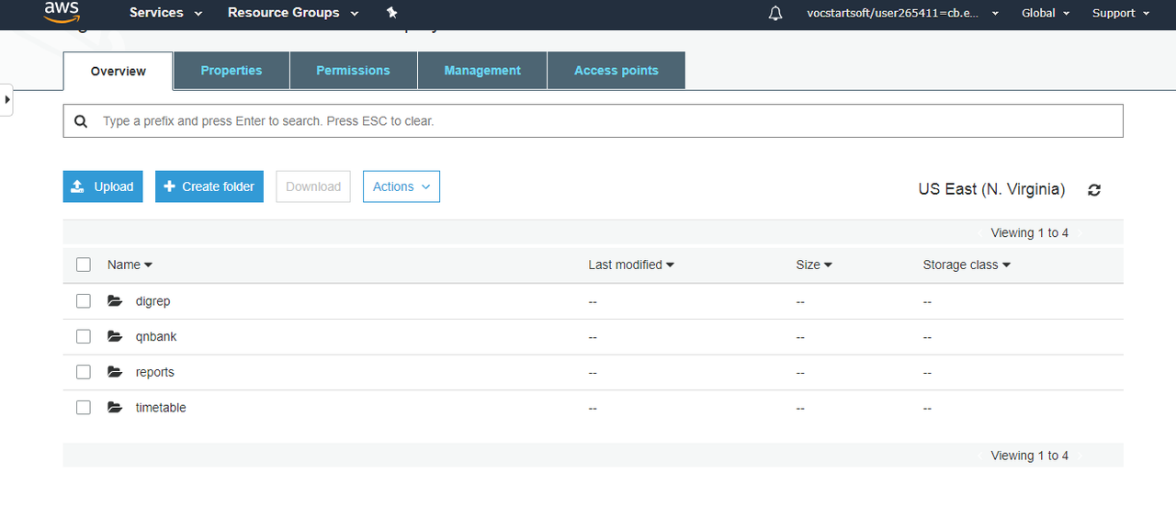Switch to the Overview tab
This screenshot has height=507, width=1176.
click(x=118, y=71)
